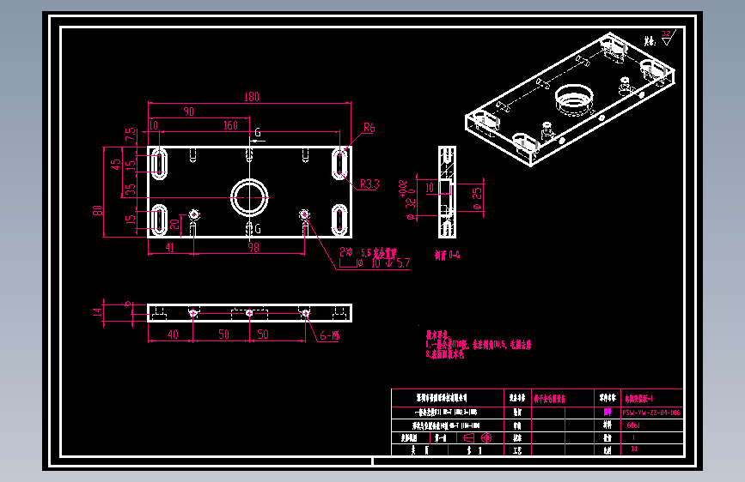Select the 35 vertical dimension
This screenshot has height=482, width=745.
131,190
